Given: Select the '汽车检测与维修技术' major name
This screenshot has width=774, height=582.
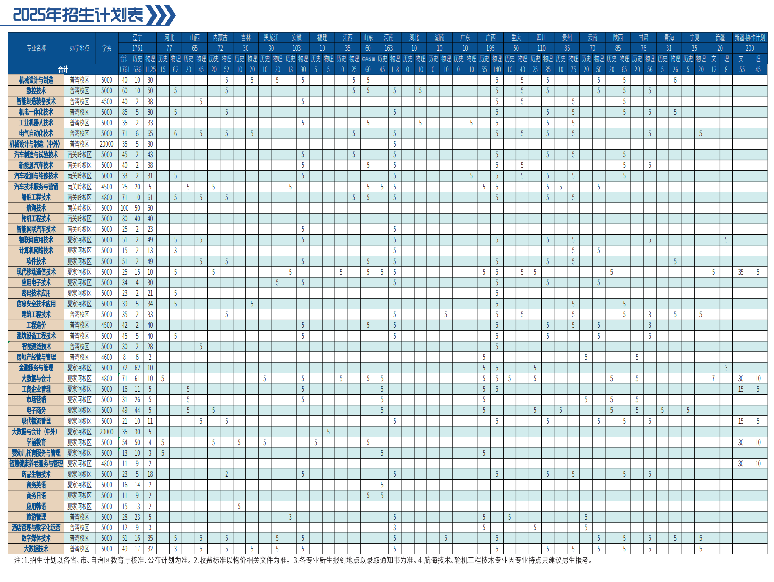Looking at the screenshot, I should (x=36, y=176).
